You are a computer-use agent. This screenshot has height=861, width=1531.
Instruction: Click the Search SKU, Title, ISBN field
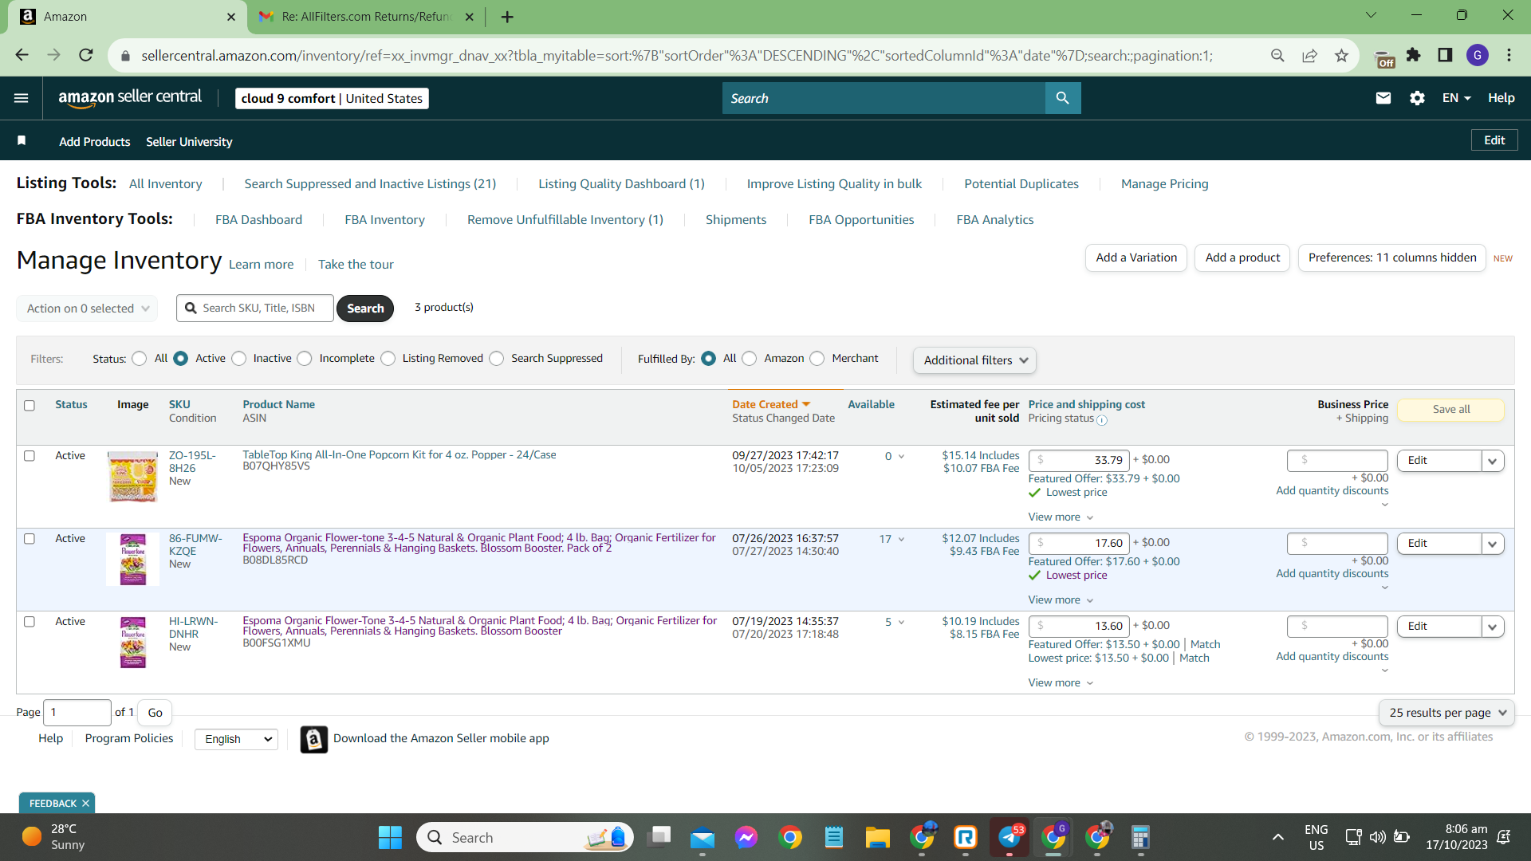coord(255,309)
